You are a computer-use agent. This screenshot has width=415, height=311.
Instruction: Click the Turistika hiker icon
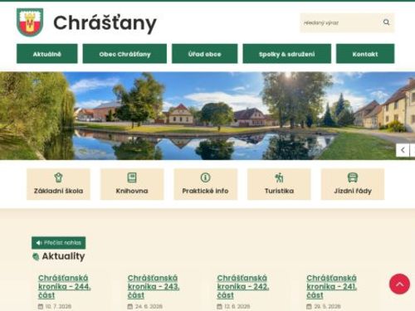click(279, 177)
